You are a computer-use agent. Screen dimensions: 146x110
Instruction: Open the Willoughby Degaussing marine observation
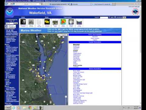pos(80,101)
